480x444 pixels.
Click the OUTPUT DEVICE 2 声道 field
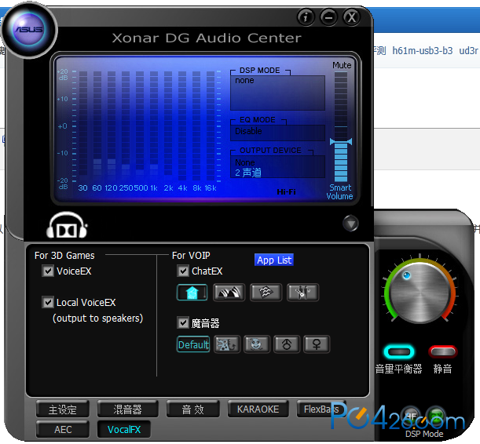277,167
